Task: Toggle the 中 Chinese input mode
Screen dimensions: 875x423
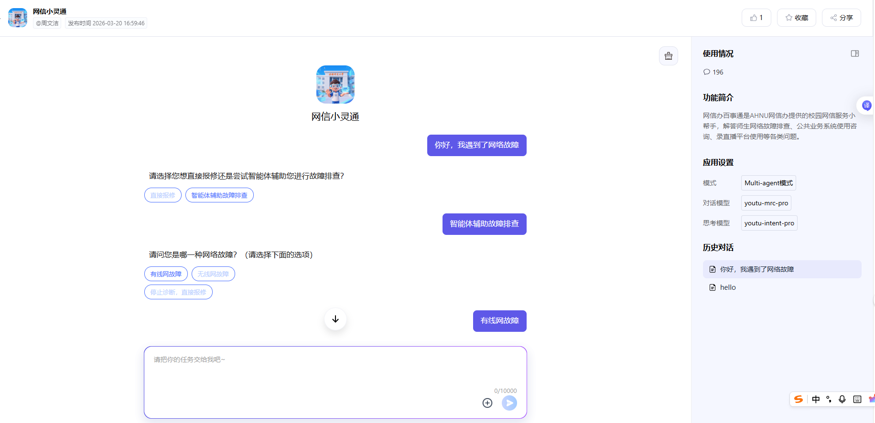Action: tap(816, 399)
